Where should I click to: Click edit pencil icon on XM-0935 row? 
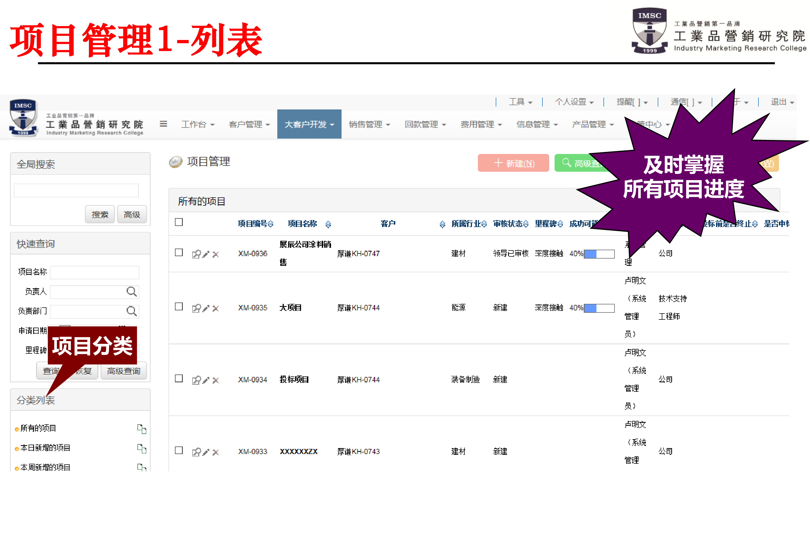[206, 308]
